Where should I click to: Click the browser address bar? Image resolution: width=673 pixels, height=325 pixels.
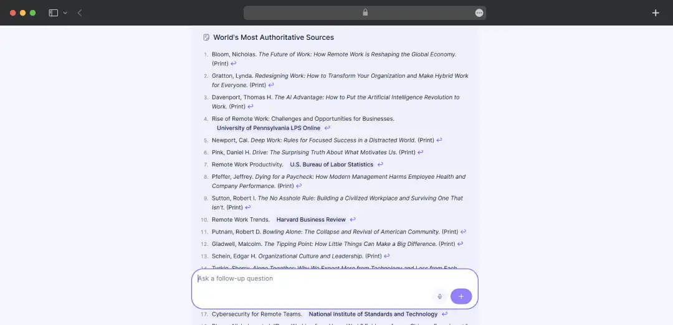coord(365,13)
